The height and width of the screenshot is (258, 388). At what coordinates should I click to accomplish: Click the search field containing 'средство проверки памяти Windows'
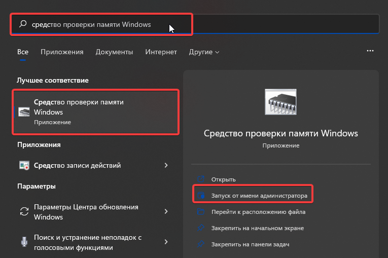[195, 24]
